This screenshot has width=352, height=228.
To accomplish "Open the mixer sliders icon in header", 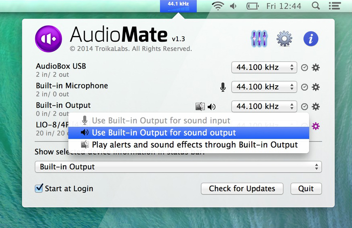I will coord(259,39).
